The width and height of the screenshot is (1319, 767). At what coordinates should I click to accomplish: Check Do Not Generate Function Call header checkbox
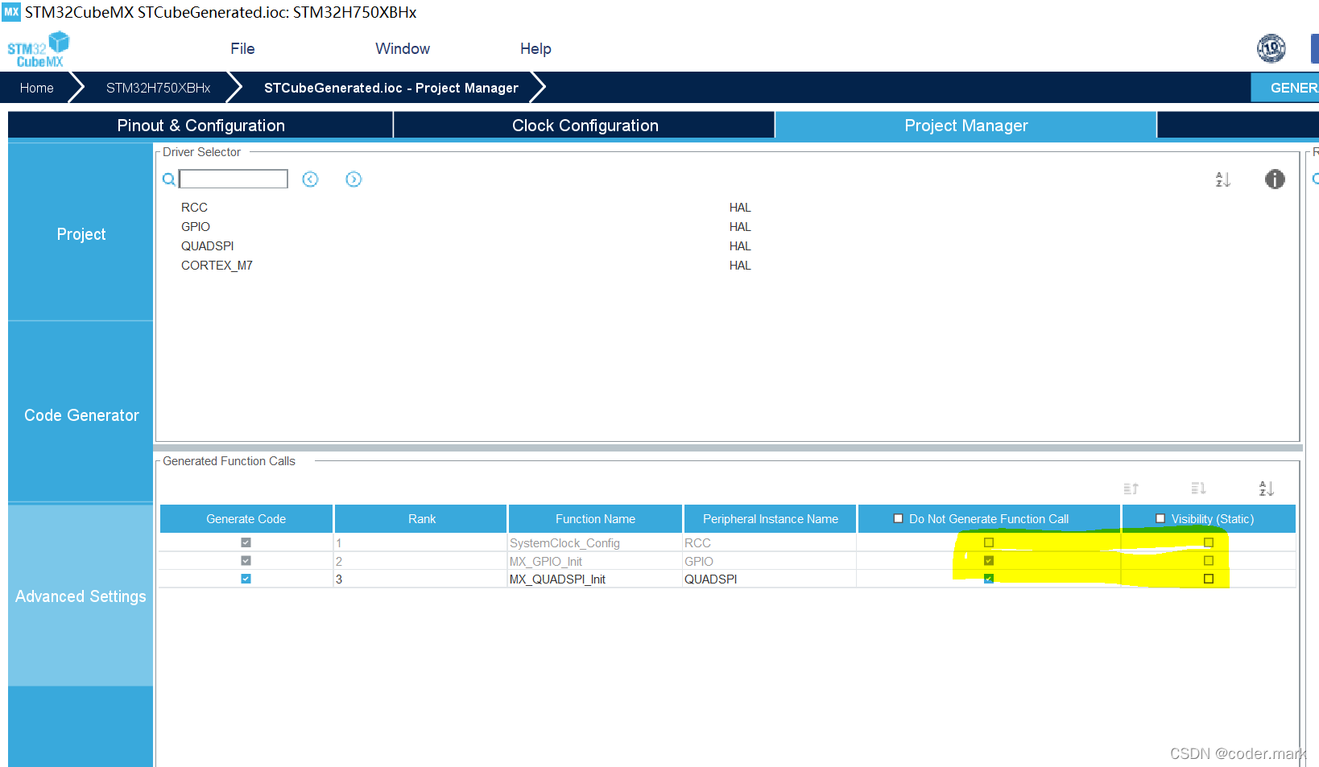point(898,518)
